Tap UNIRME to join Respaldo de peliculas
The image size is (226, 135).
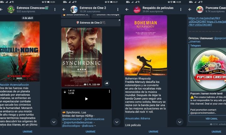(153, 132)
